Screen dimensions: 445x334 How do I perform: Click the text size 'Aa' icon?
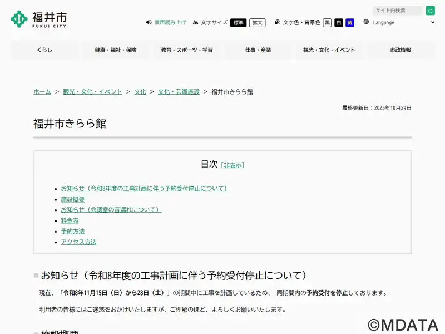(x=196, y=23)
